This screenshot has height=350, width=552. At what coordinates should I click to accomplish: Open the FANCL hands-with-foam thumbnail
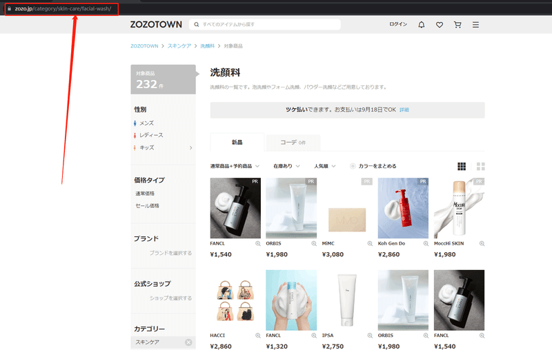click(x=291, y=300)
